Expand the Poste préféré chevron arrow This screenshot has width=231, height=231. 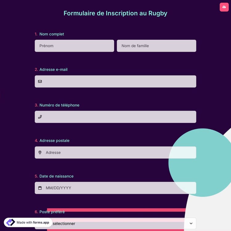(x=191, y=223)
